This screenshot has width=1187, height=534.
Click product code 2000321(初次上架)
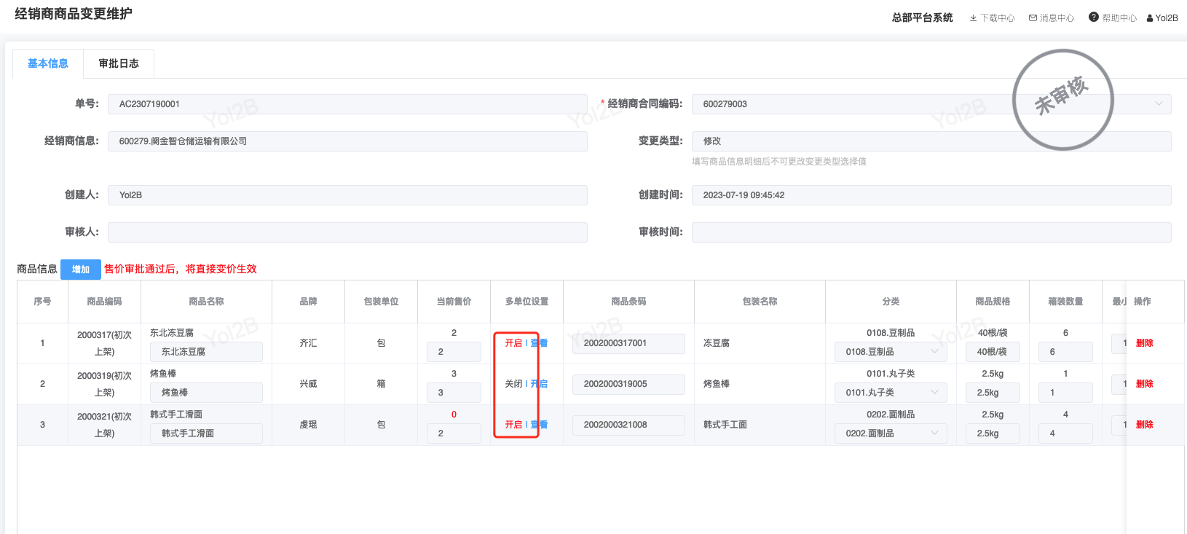coord(104,425)
